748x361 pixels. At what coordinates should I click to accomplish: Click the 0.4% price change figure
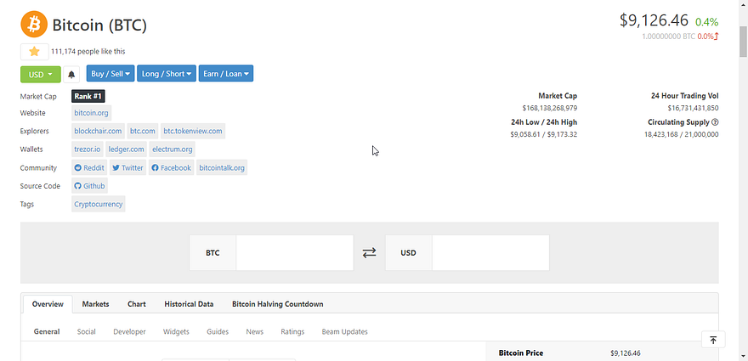coord(706,22)
